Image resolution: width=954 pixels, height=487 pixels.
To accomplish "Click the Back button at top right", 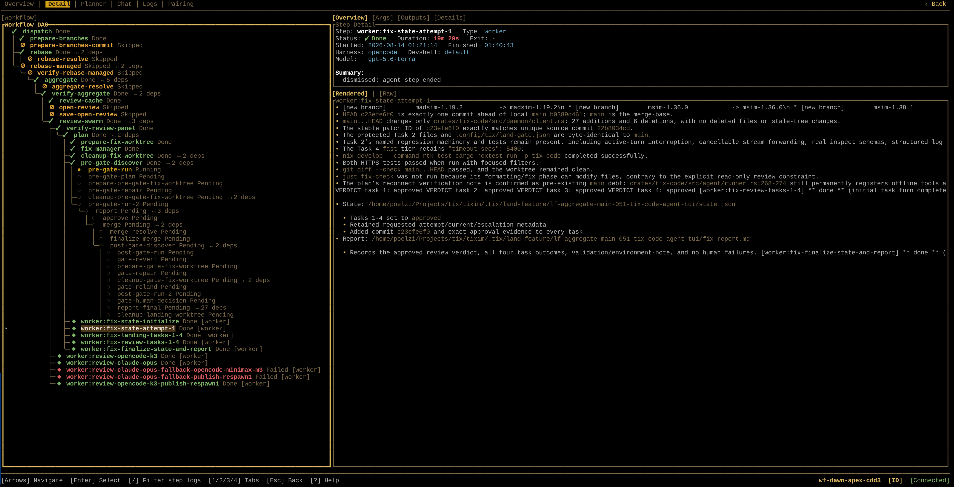I will [935, 4].
